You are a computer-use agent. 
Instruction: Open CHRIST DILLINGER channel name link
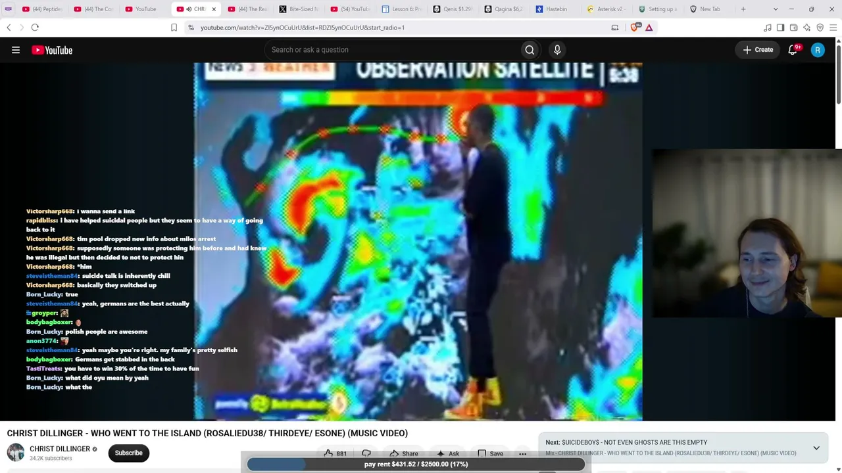60,449
